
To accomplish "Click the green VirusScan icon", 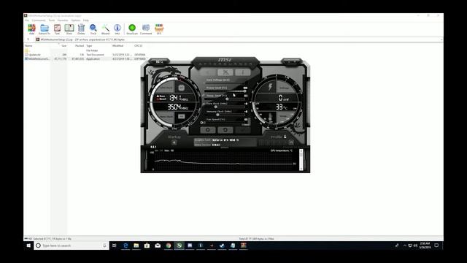I will tap(132, 29).
